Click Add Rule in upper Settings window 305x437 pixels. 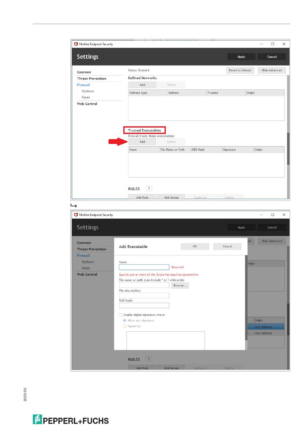[x=142, y=197]
